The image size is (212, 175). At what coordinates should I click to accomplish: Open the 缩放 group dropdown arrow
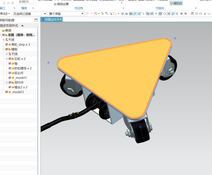(x=33, y=8)
